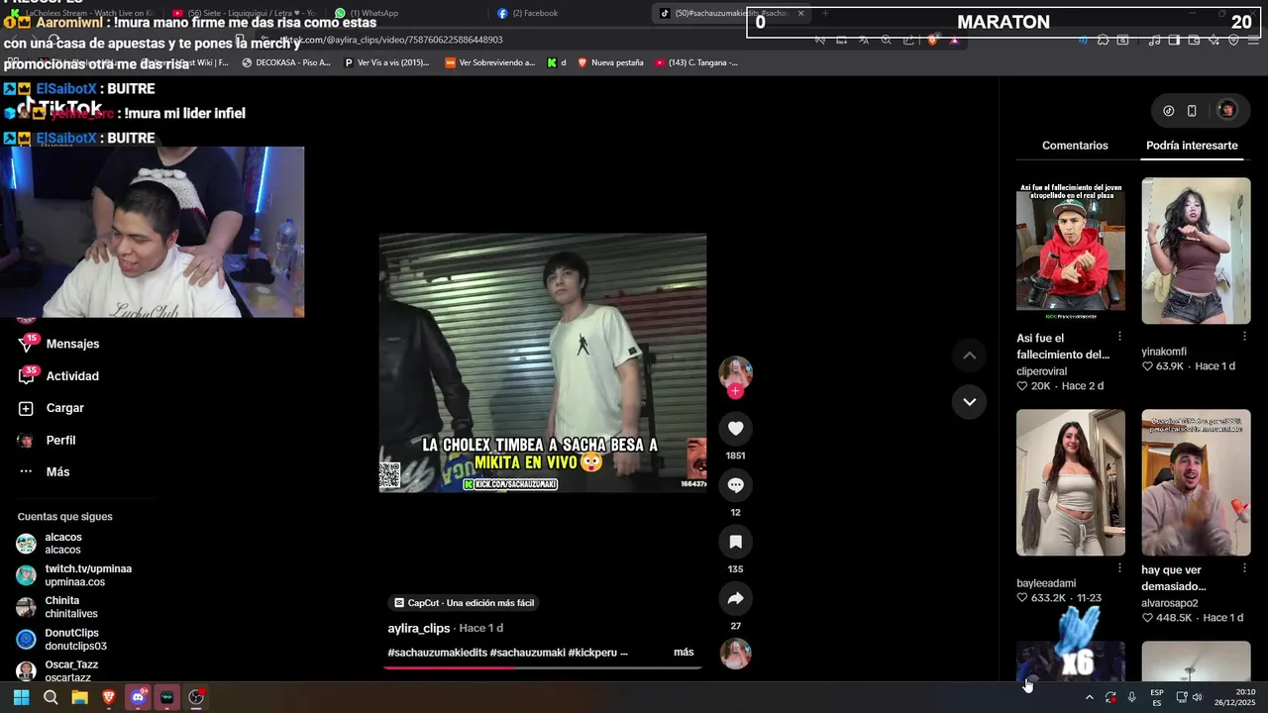The width and height of the screenshot is (1268, 713).
Task: Toggle the browser sidebar panel icon
Action: pos(1174,40)
